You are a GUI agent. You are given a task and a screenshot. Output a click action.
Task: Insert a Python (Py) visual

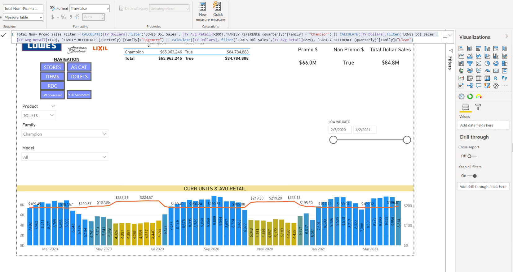tap(505, 78)
